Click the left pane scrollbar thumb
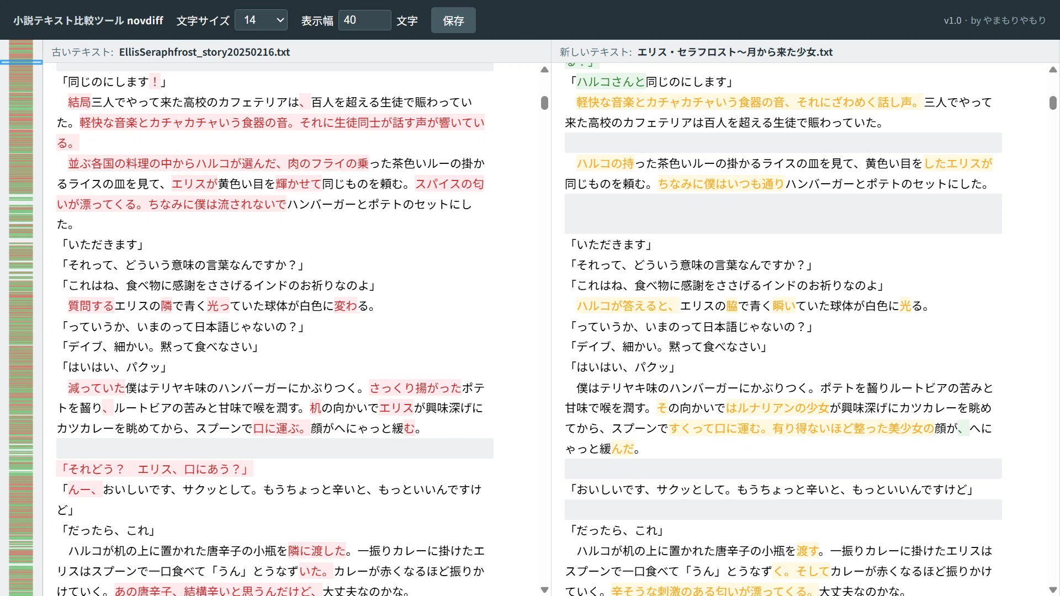The height and width of the screenshot is (596, 1060). [544, 103]
